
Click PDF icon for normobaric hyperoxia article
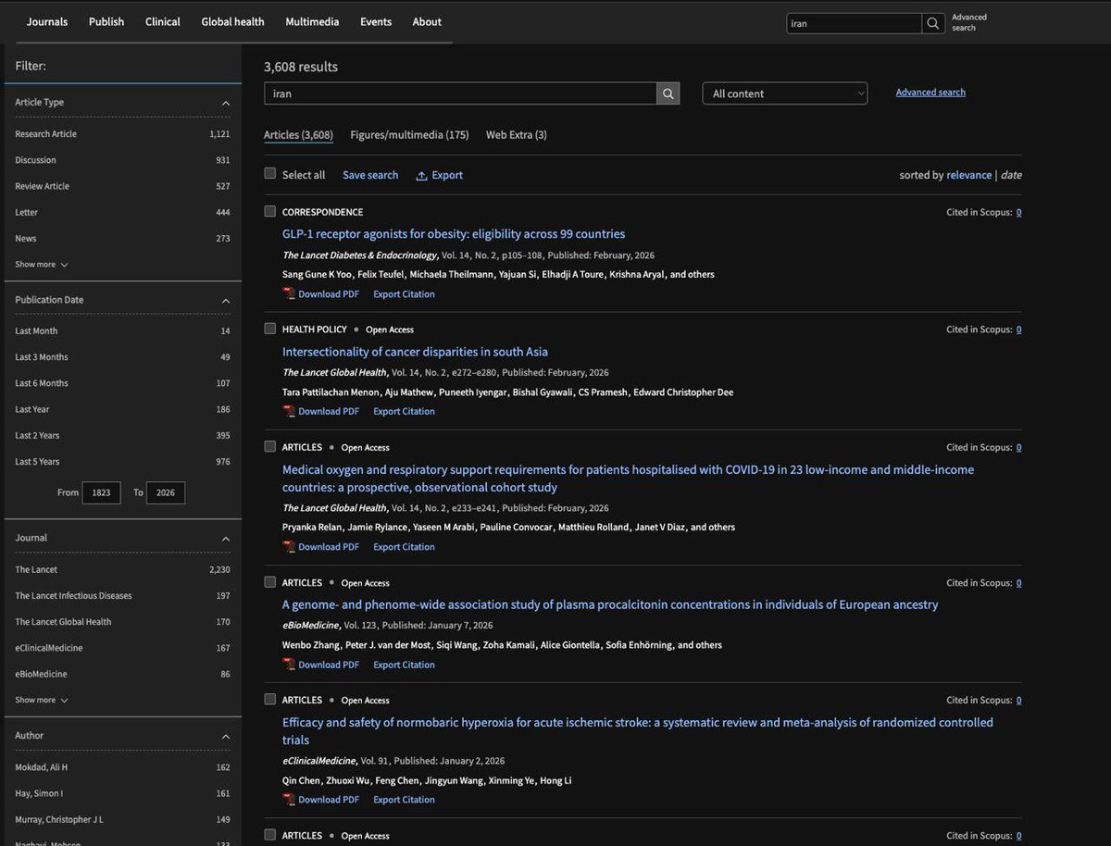(289, 800)
